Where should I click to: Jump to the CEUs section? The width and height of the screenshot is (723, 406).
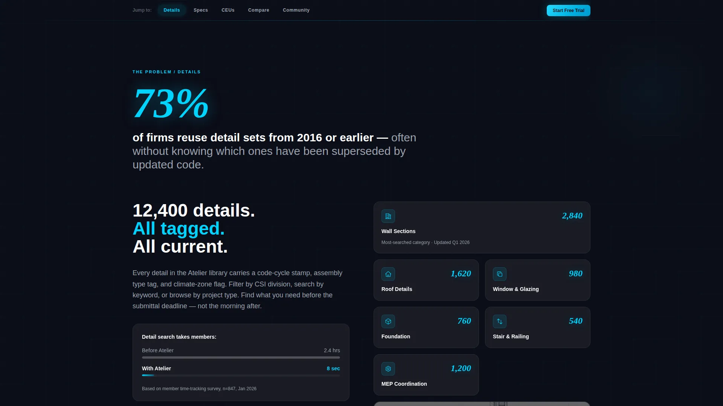tap(228, 10)
